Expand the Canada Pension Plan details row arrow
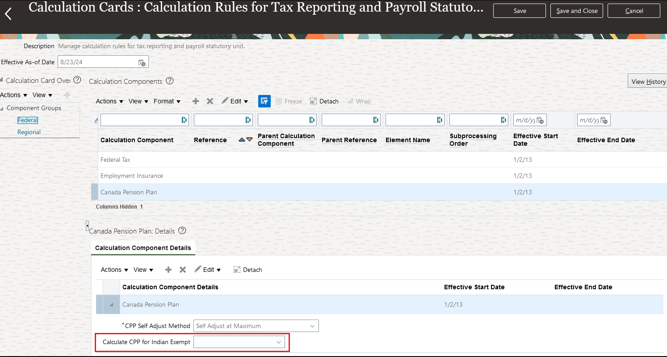Screen dimensions: 667x357 [110, 304]
